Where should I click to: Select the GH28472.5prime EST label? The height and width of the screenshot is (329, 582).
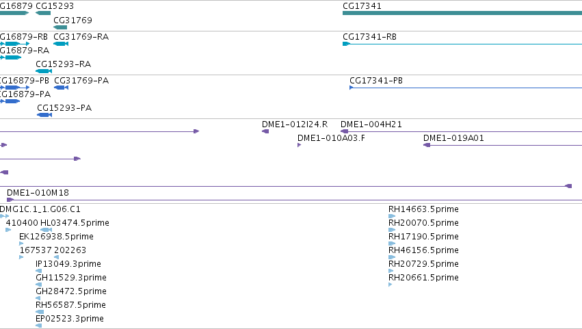coord(71,291)
